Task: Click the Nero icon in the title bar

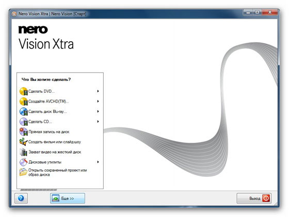Action: 14,14
